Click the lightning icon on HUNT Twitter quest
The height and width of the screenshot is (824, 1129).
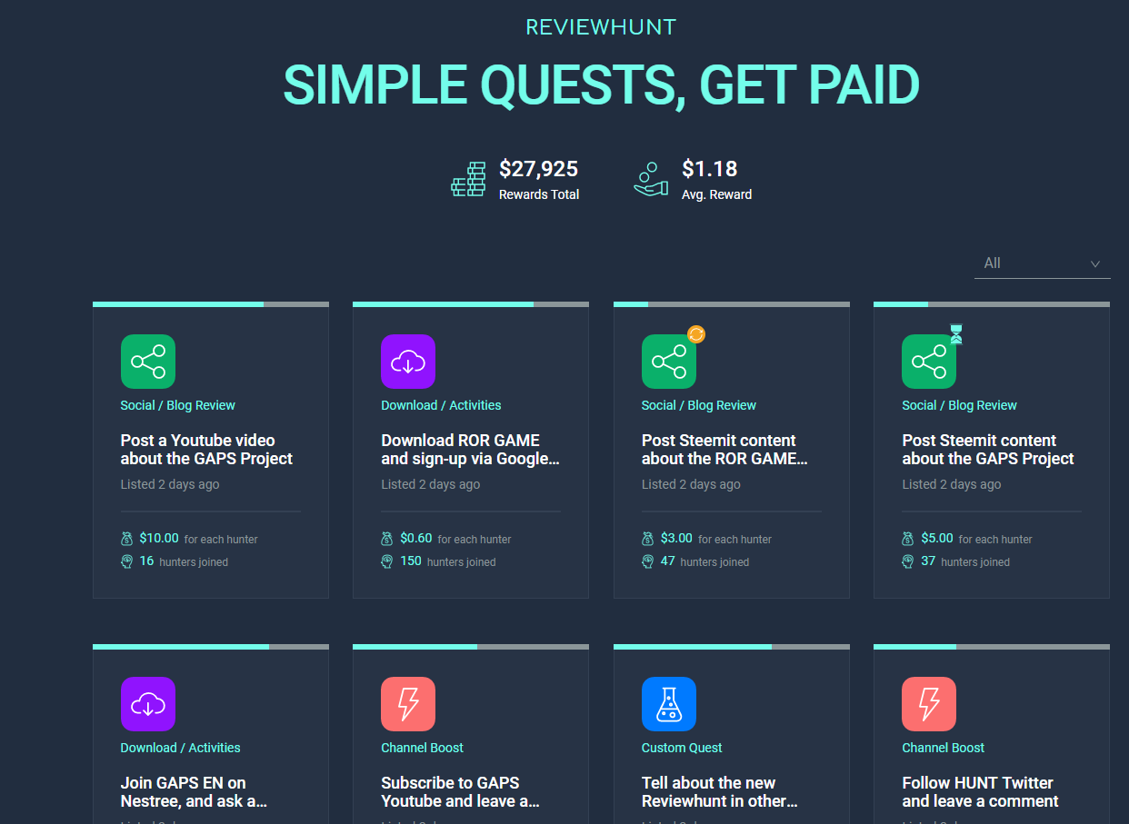928,704
